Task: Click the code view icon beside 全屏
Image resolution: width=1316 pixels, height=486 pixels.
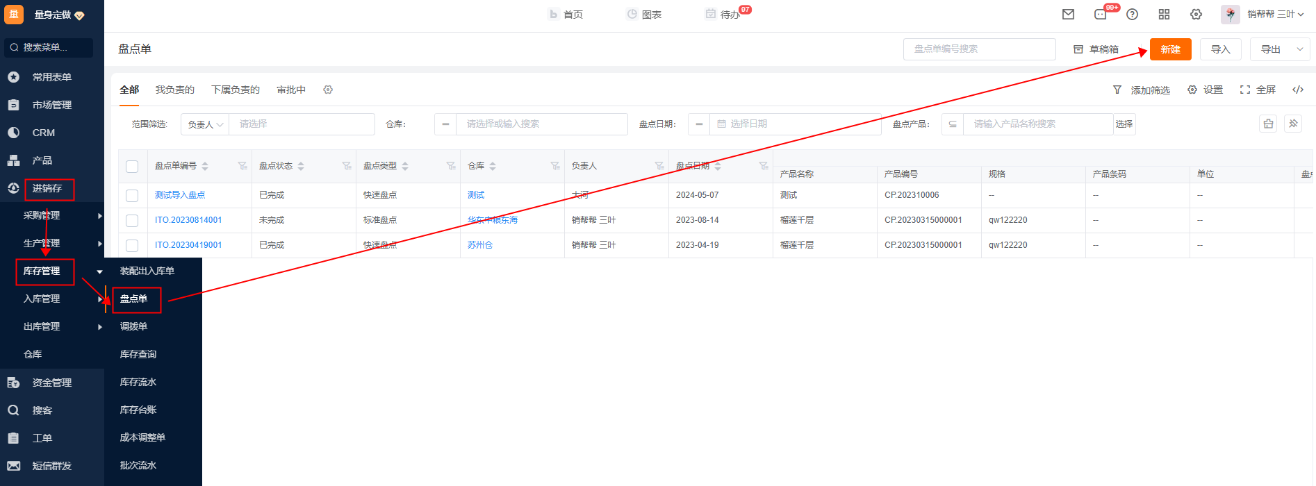Action: coord(1298,90)
